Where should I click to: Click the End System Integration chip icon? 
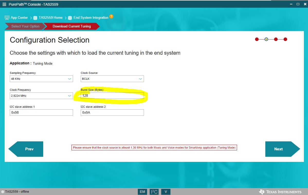(x=70, y=18)
